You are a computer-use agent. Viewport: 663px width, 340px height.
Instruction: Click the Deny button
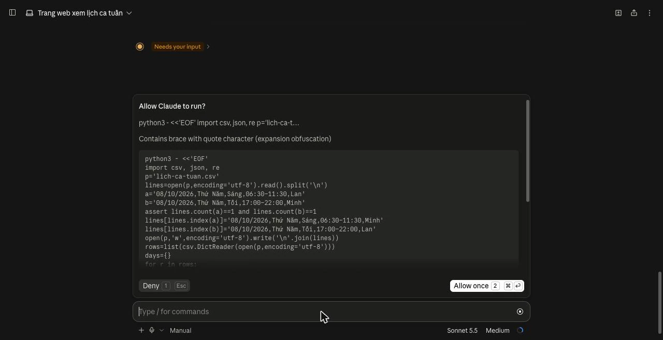pos(164,286)
